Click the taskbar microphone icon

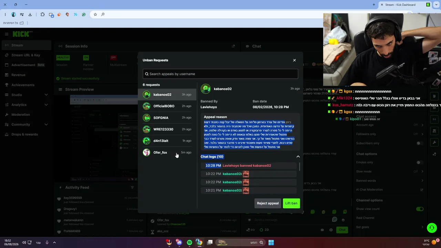point(47,242)
